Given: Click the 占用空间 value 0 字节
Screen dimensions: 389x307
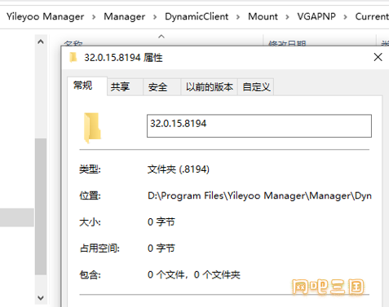Looking at the screenshot, I should (x=161, y=248).
